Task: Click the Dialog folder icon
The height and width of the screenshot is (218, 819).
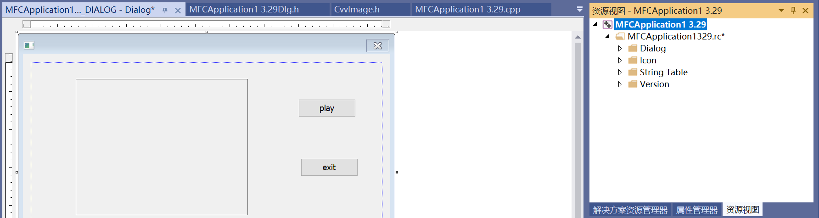Action: pyautogui.click(x=633, y=48)
